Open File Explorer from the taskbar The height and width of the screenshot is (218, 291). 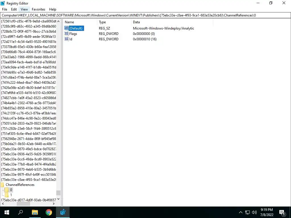35,212
